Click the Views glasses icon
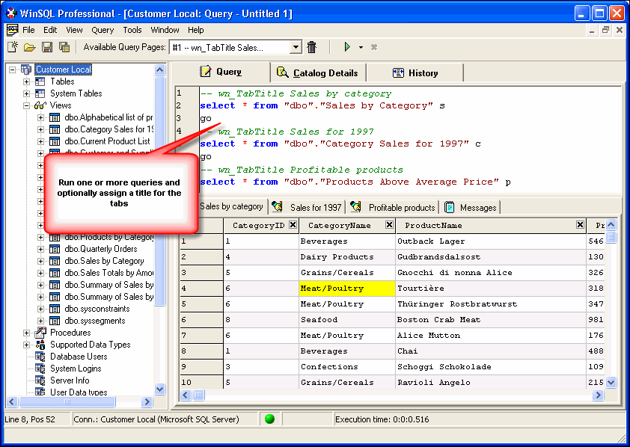 pos(40,105)
